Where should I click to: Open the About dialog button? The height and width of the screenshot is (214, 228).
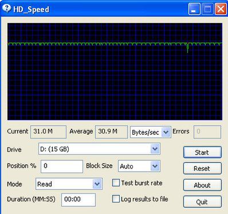coord(202,185)
